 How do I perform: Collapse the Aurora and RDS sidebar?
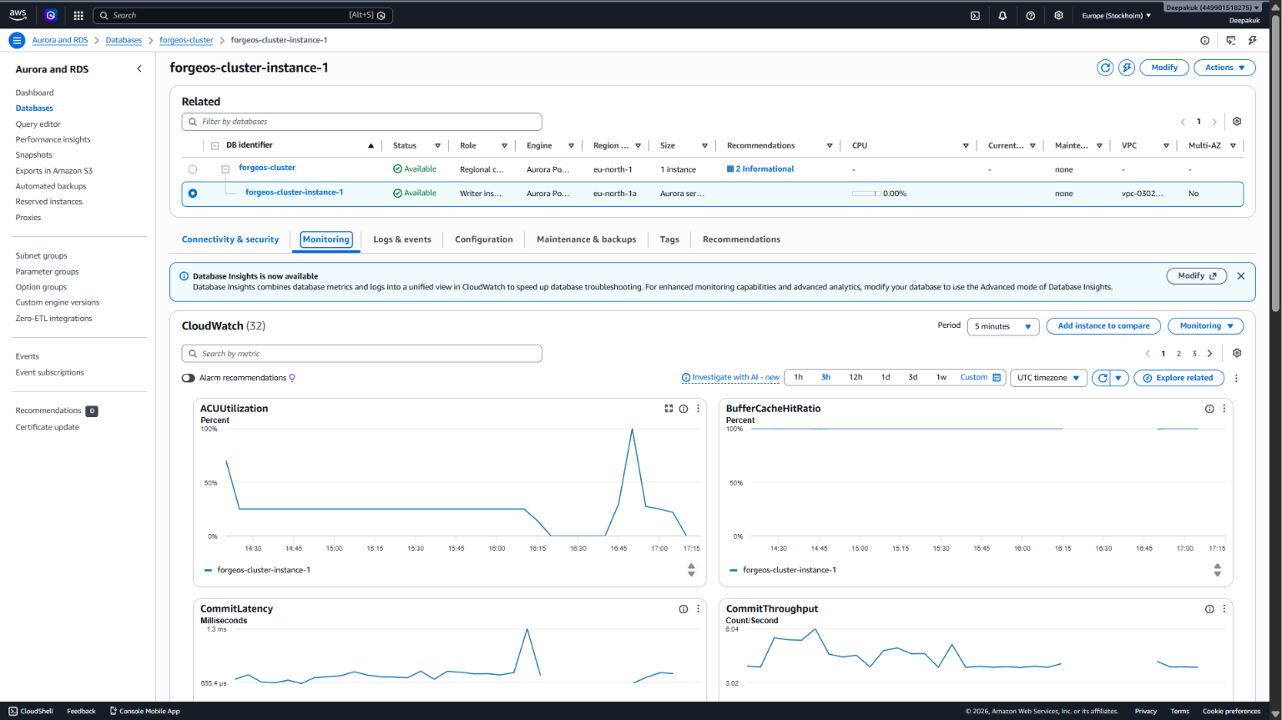139,69
